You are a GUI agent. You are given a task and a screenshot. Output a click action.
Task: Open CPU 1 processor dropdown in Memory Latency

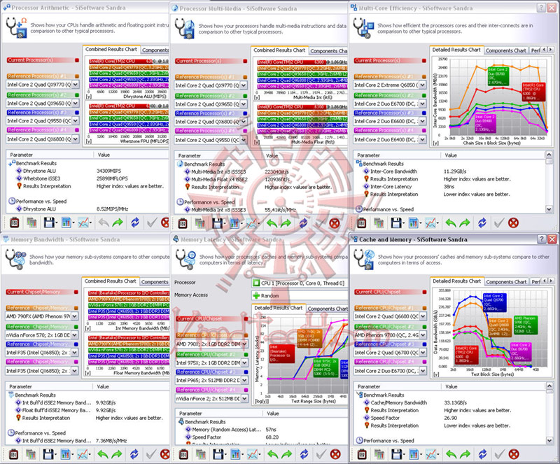coord(300,283)
